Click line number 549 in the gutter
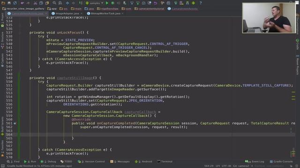The image size is (300, 168). [x=9, y=78]
